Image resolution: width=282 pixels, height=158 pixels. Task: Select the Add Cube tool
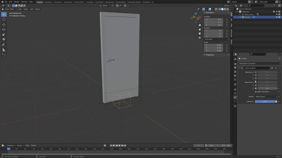point(4,55)
